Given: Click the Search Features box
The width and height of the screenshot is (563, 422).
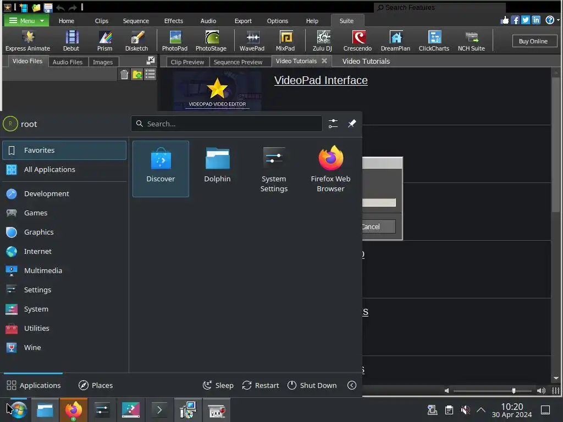Looking at the screenshot, I should [440, 7].
